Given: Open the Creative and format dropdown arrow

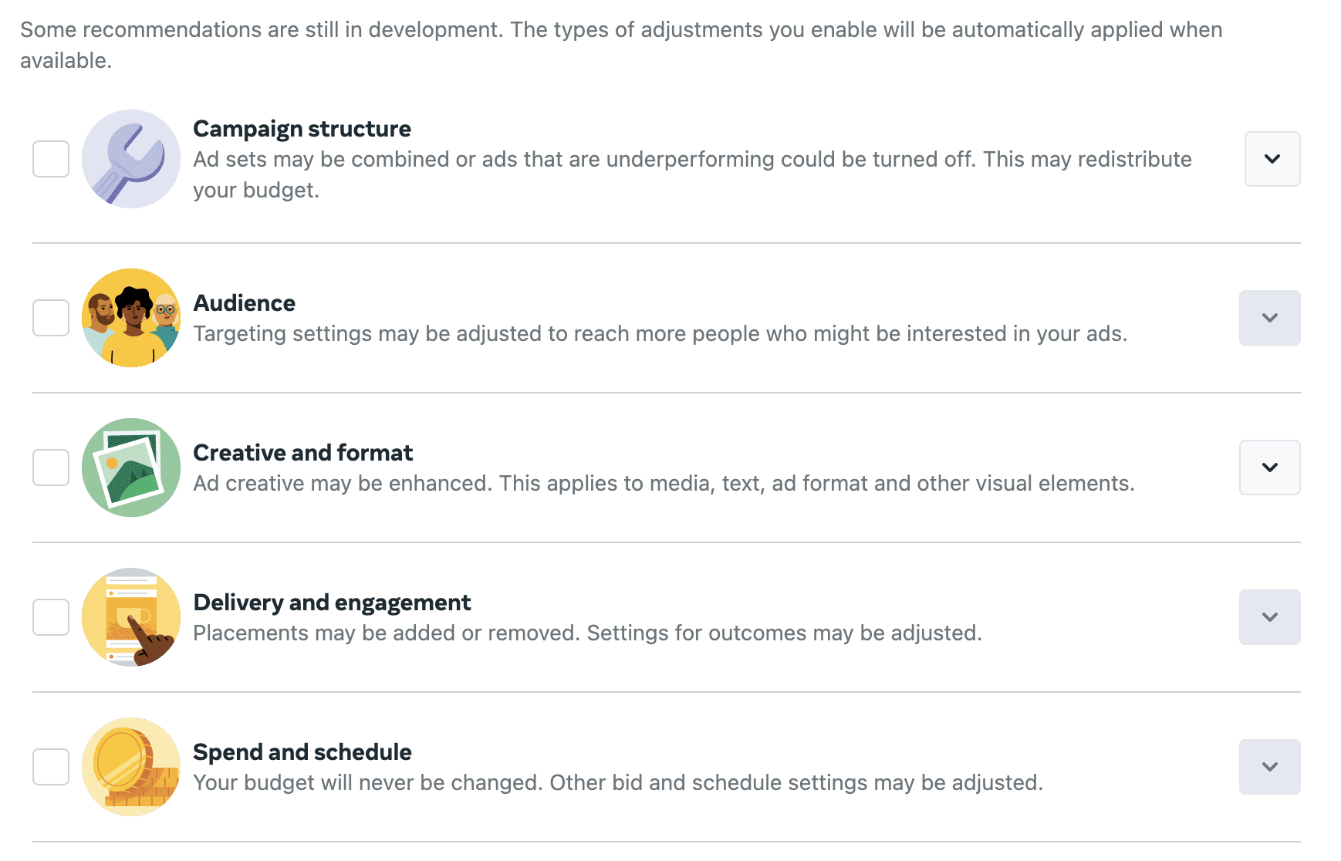Looking at the screenshot, I should 1270,468.
